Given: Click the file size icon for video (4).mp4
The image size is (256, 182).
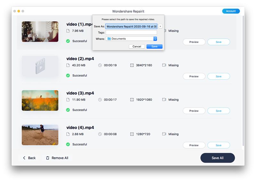Looking at the screenshot, I should pos(68,134).
